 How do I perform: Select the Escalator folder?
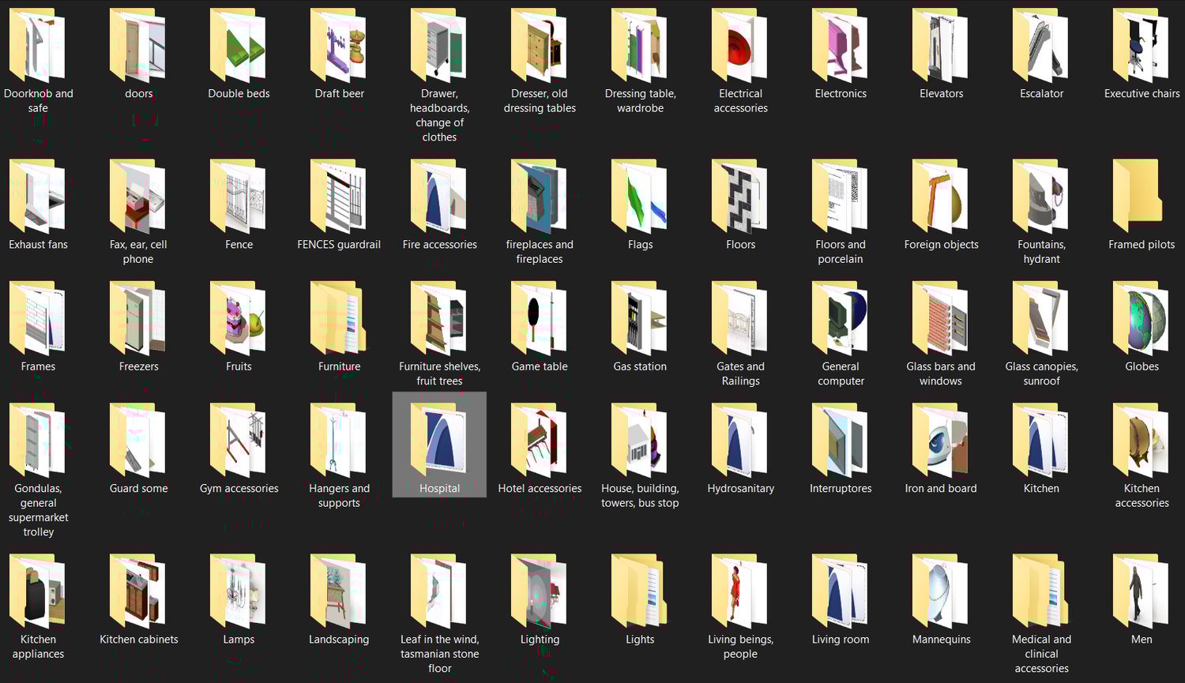click(x=1041, y=45)
